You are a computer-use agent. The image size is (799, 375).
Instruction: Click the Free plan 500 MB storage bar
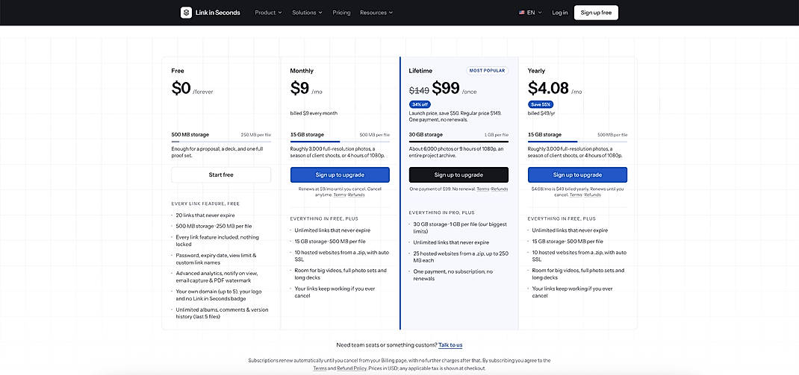221,142
